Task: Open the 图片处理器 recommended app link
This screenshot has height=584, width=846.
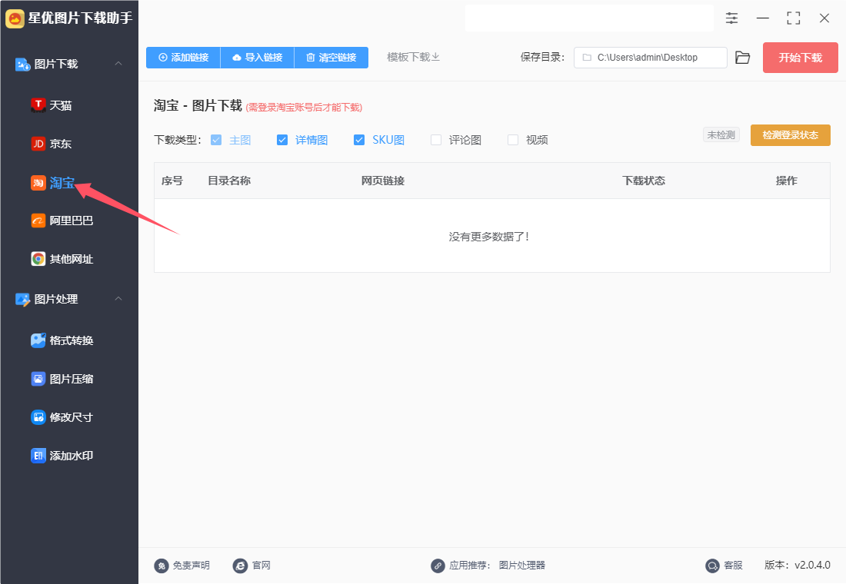Action: [x=521, y=565]
